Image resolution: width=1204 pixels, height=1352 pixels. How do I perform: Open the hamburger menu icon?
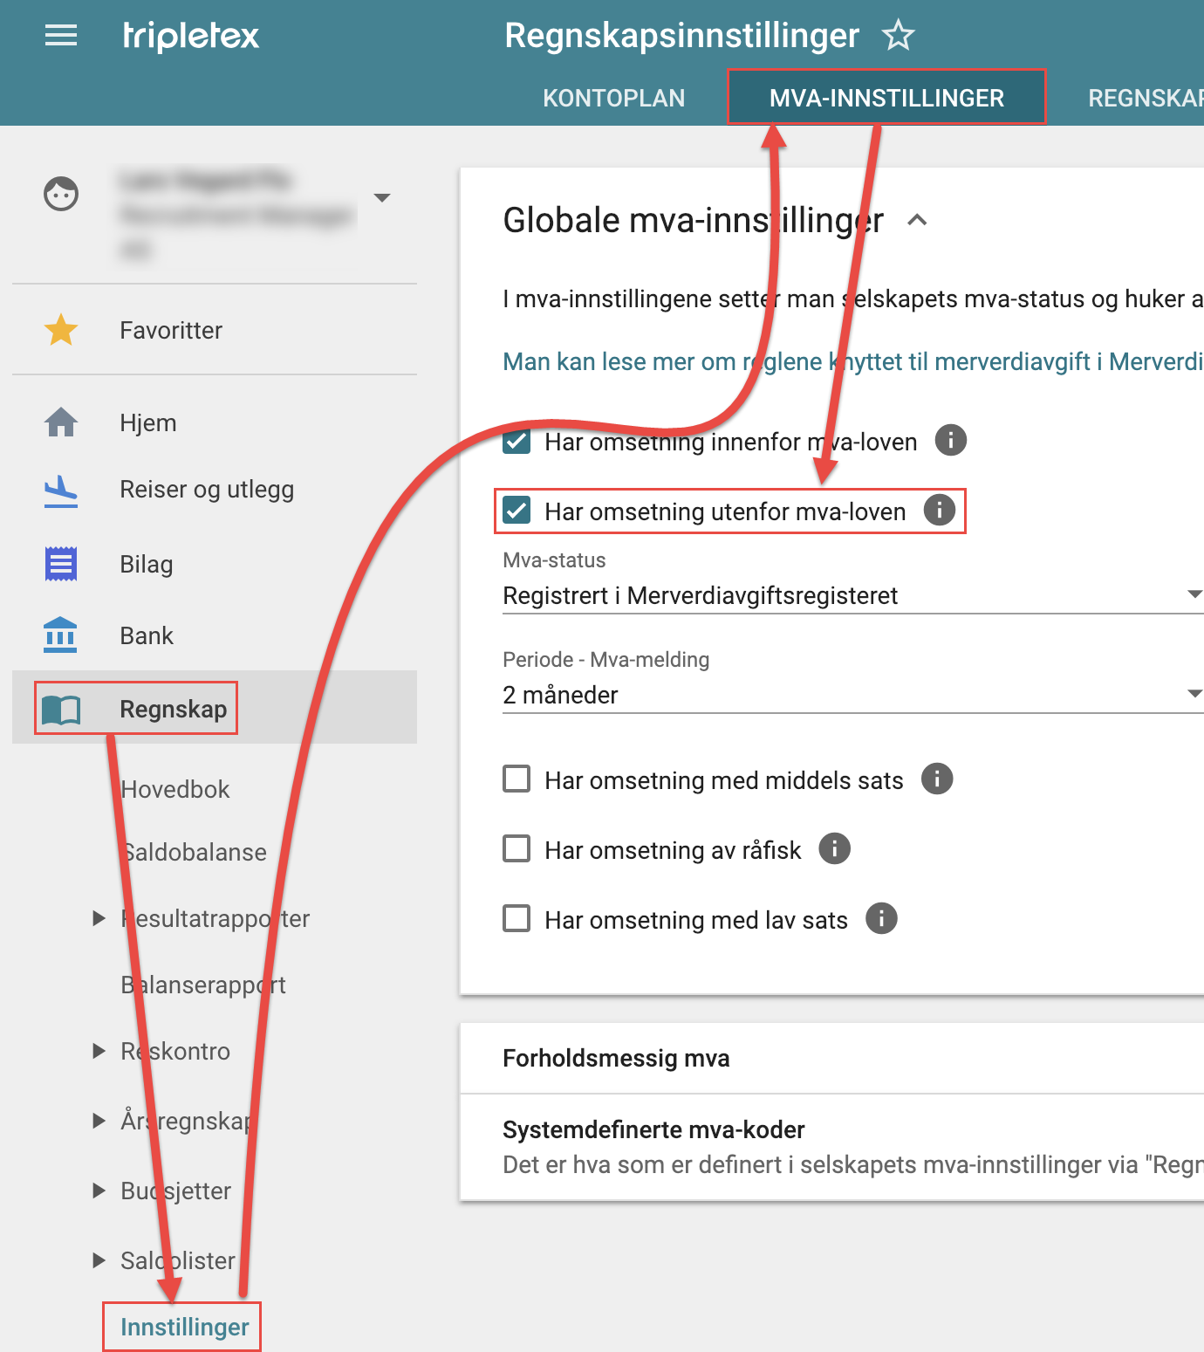tap(61, 36)
